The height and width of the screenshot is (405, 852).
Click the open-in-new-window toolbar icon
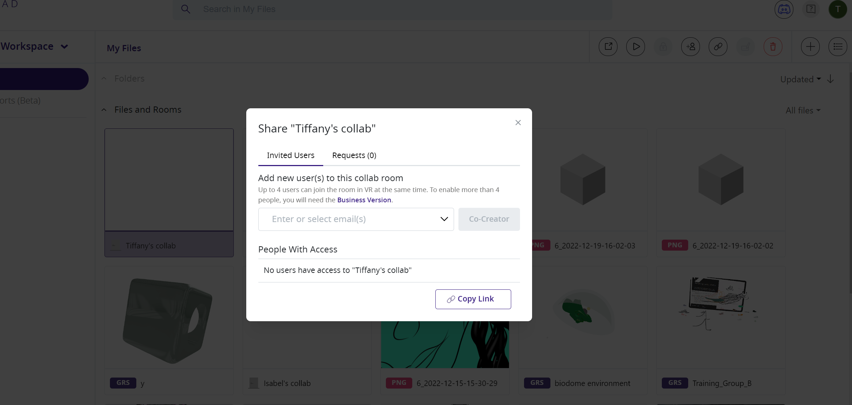(x=608, y=46)
